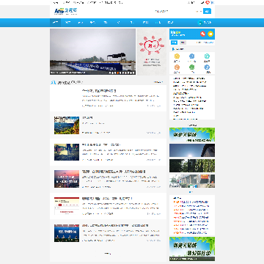Click the red round icon in sidebar header
Image resolution: width=264 pixels, height=264 pixels.
click(202, 34)
